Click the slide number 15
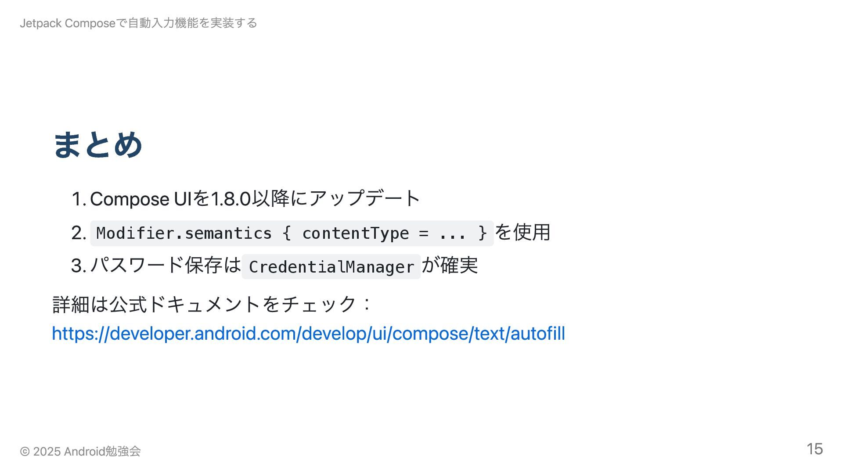Screen dimensions: 843x474 coord(814,449)
